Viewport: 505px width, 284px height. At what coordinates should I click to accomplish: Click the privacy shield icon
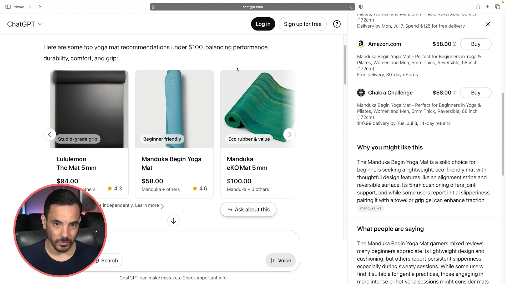361,7
